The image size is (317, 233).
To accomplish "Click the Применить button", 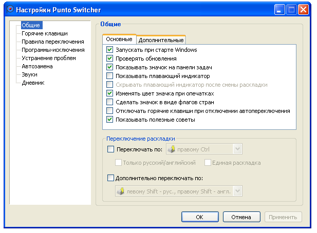I will click(283, 217).
